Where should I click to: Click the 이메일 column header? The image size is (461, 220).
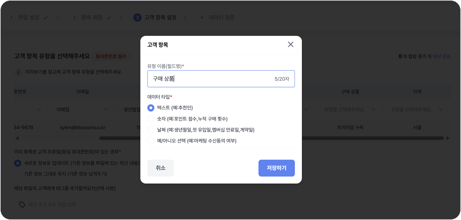[83, 92]
